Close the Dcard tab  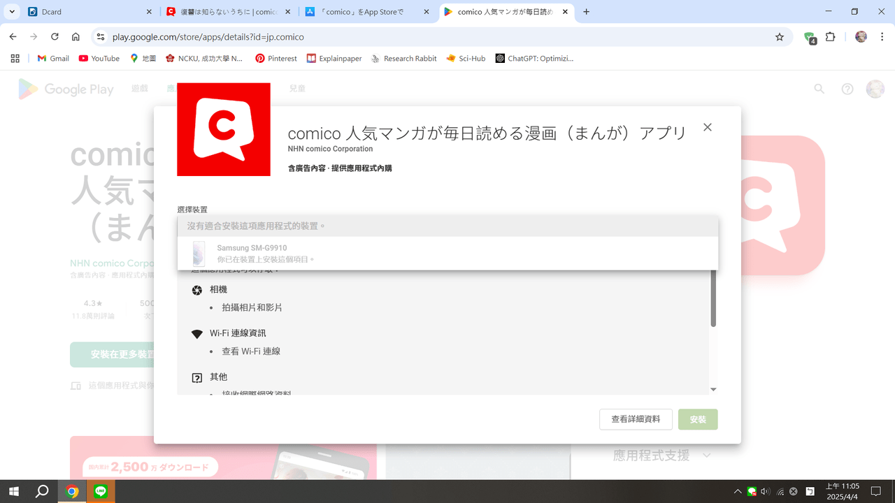point(150,12)
